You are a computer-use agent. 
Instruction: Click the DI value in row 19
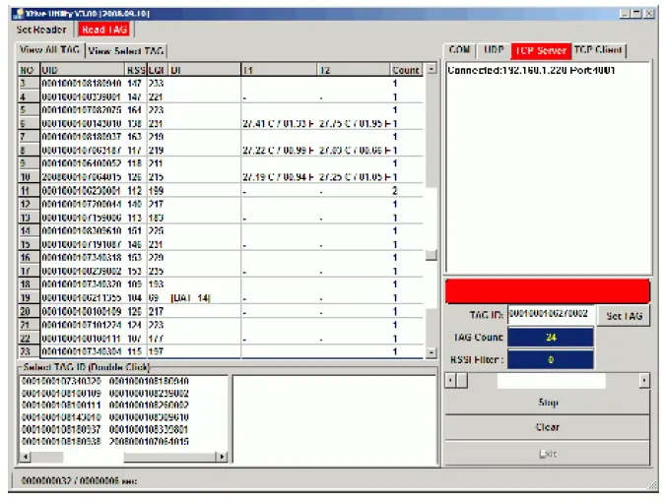click(190, 298)
